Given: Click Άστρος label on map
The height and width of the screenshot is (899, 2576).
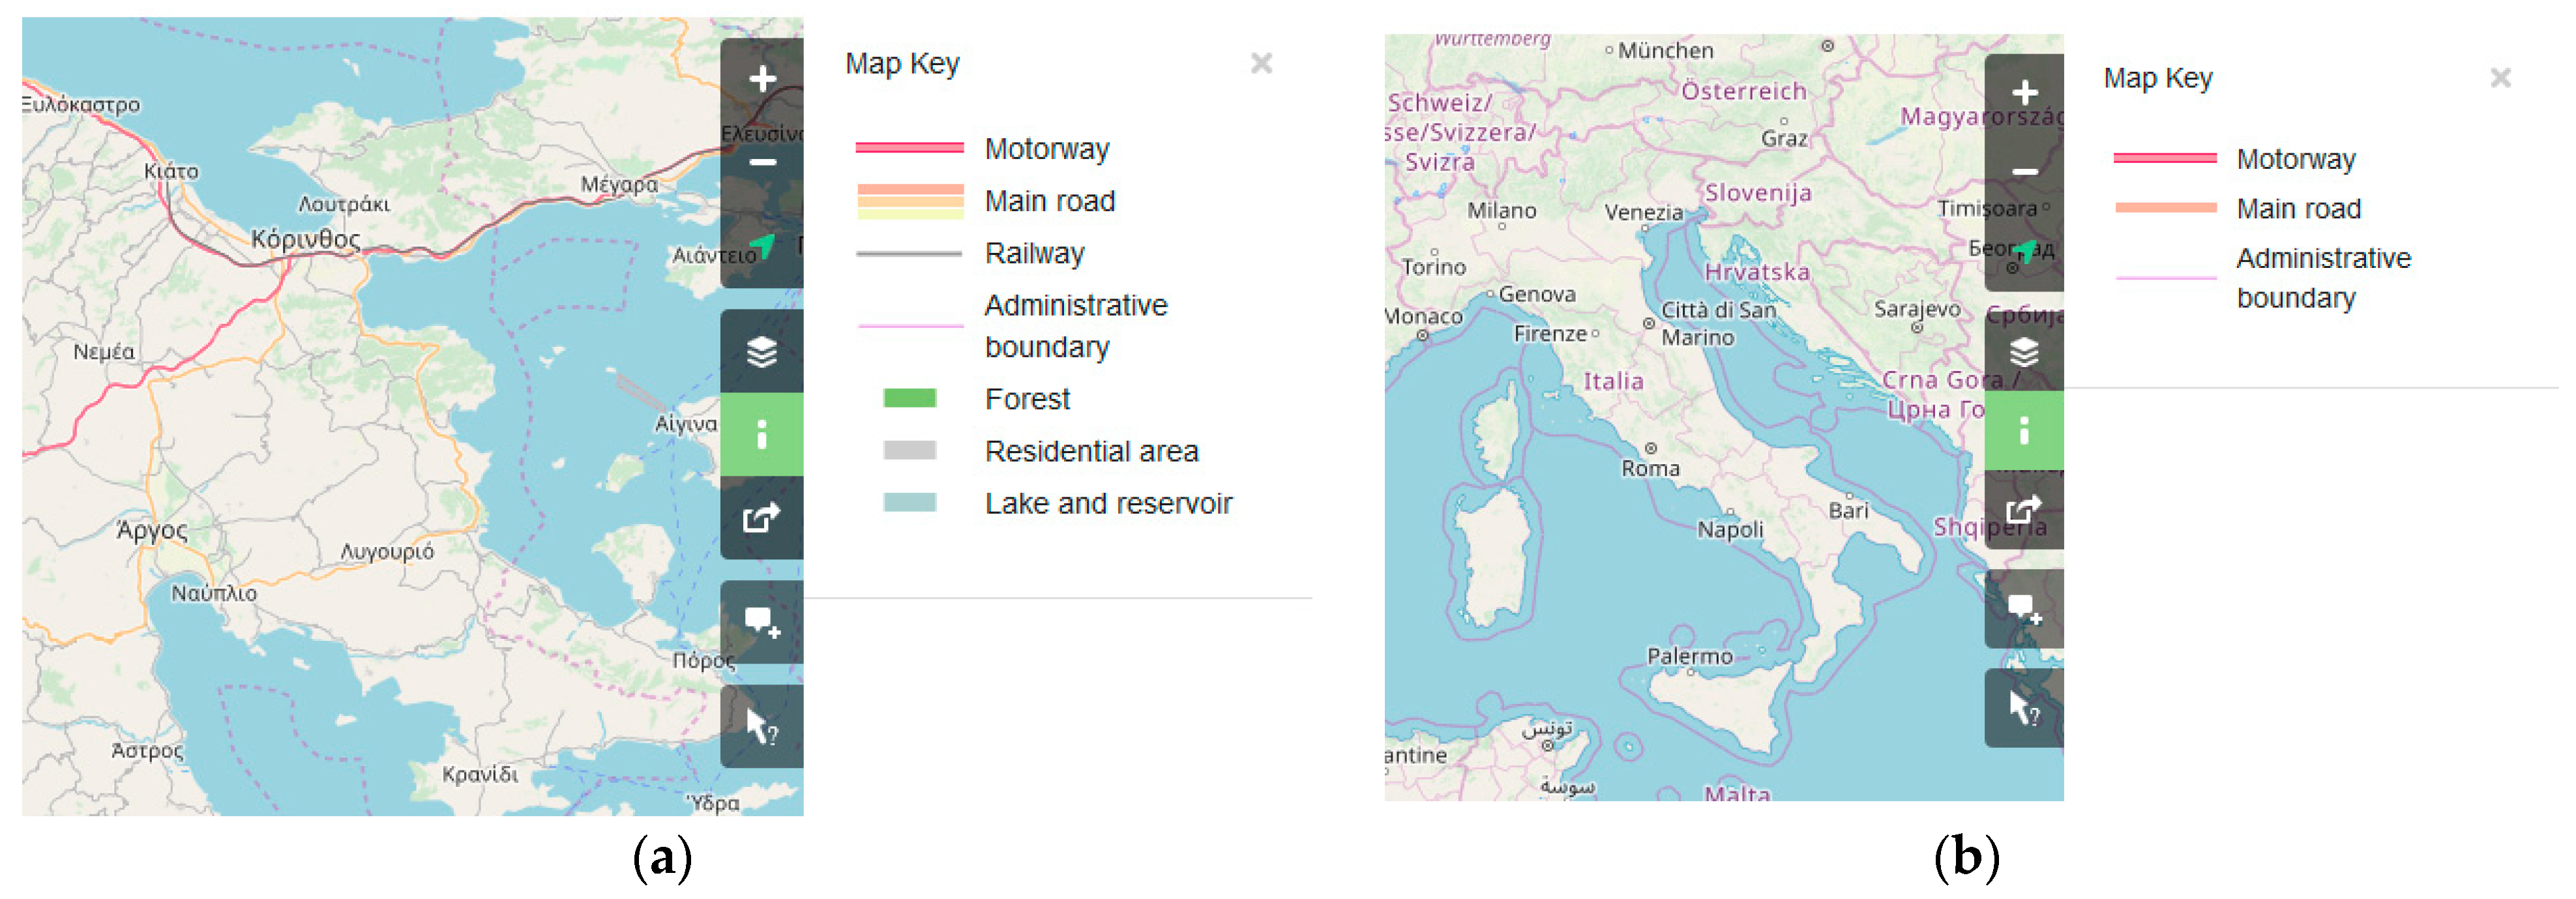Looking at the screenshot, I should click(x=147, y=751).
